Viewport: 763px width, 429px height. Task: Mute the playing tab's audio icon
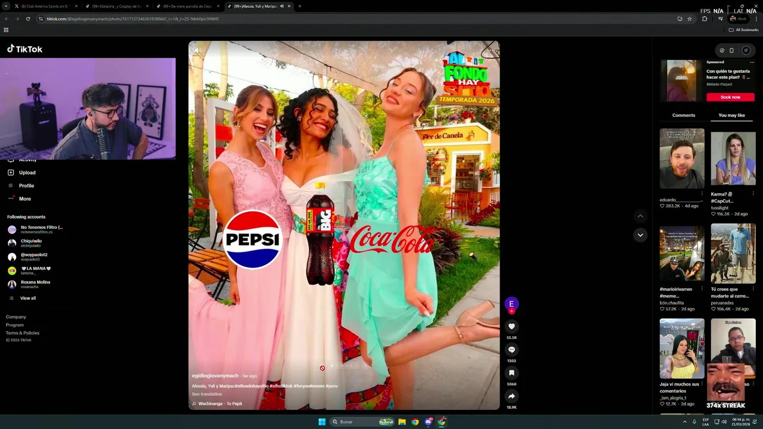click(281, 6)
